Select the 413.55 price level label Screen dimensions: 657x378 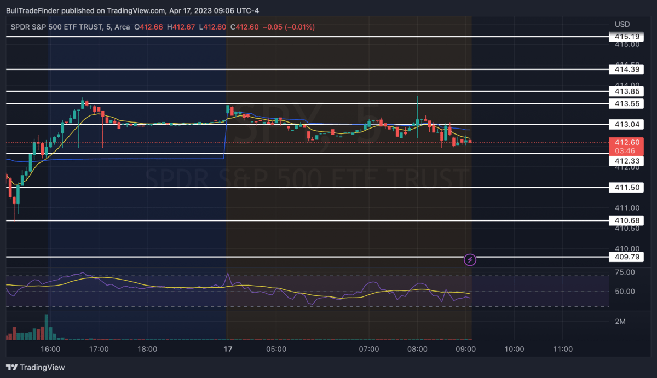pos(627,103)
